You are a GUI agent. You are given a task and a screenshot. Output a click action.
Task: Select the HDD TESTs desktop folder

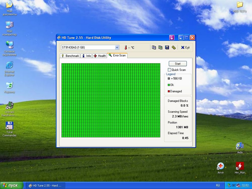(240, 7)
